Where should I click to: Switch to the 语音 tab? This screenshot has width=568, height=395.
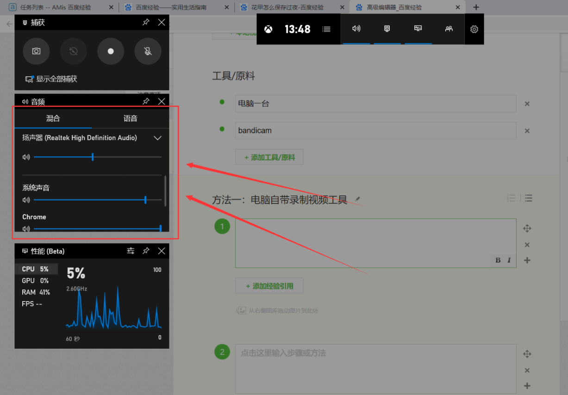[130, 118]
